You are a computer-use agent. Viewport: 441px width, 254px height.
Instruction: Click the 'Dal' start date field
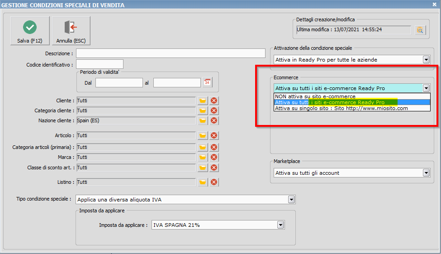click(119, 83)
